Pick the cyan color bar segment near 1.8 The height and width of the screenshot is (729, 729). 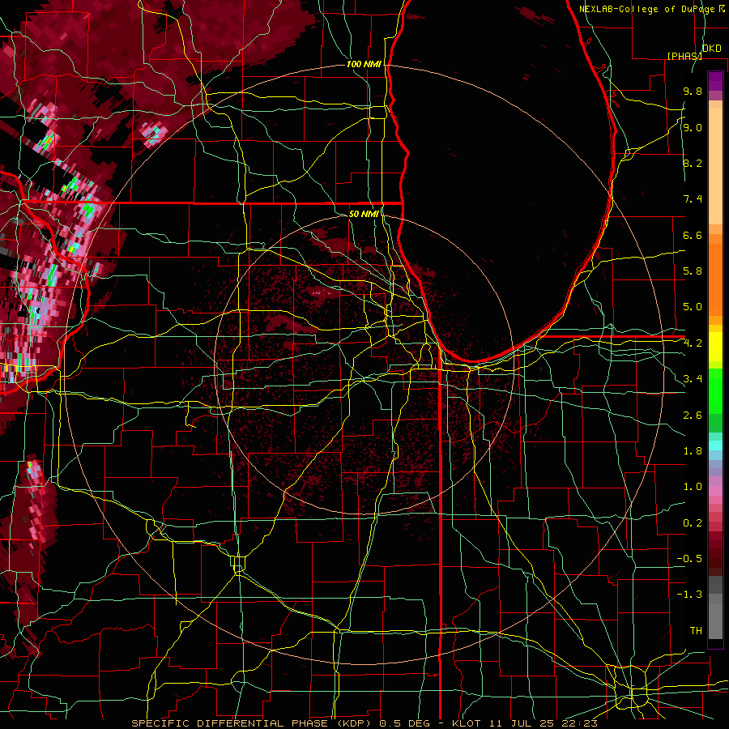click(715, 446)
